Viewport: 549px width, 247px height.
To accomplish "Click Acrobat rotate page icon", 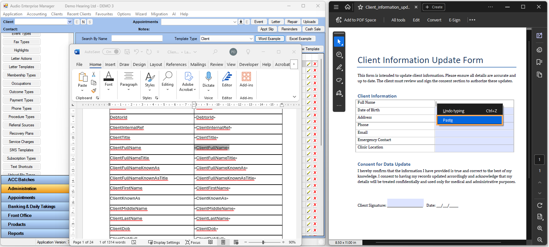I will pos(539,205).
